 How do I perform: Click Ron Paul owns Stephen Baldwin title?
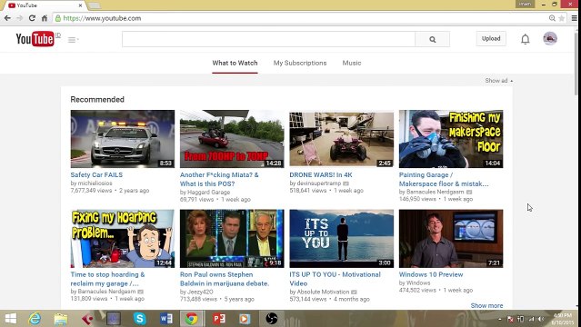pos(225,279)
